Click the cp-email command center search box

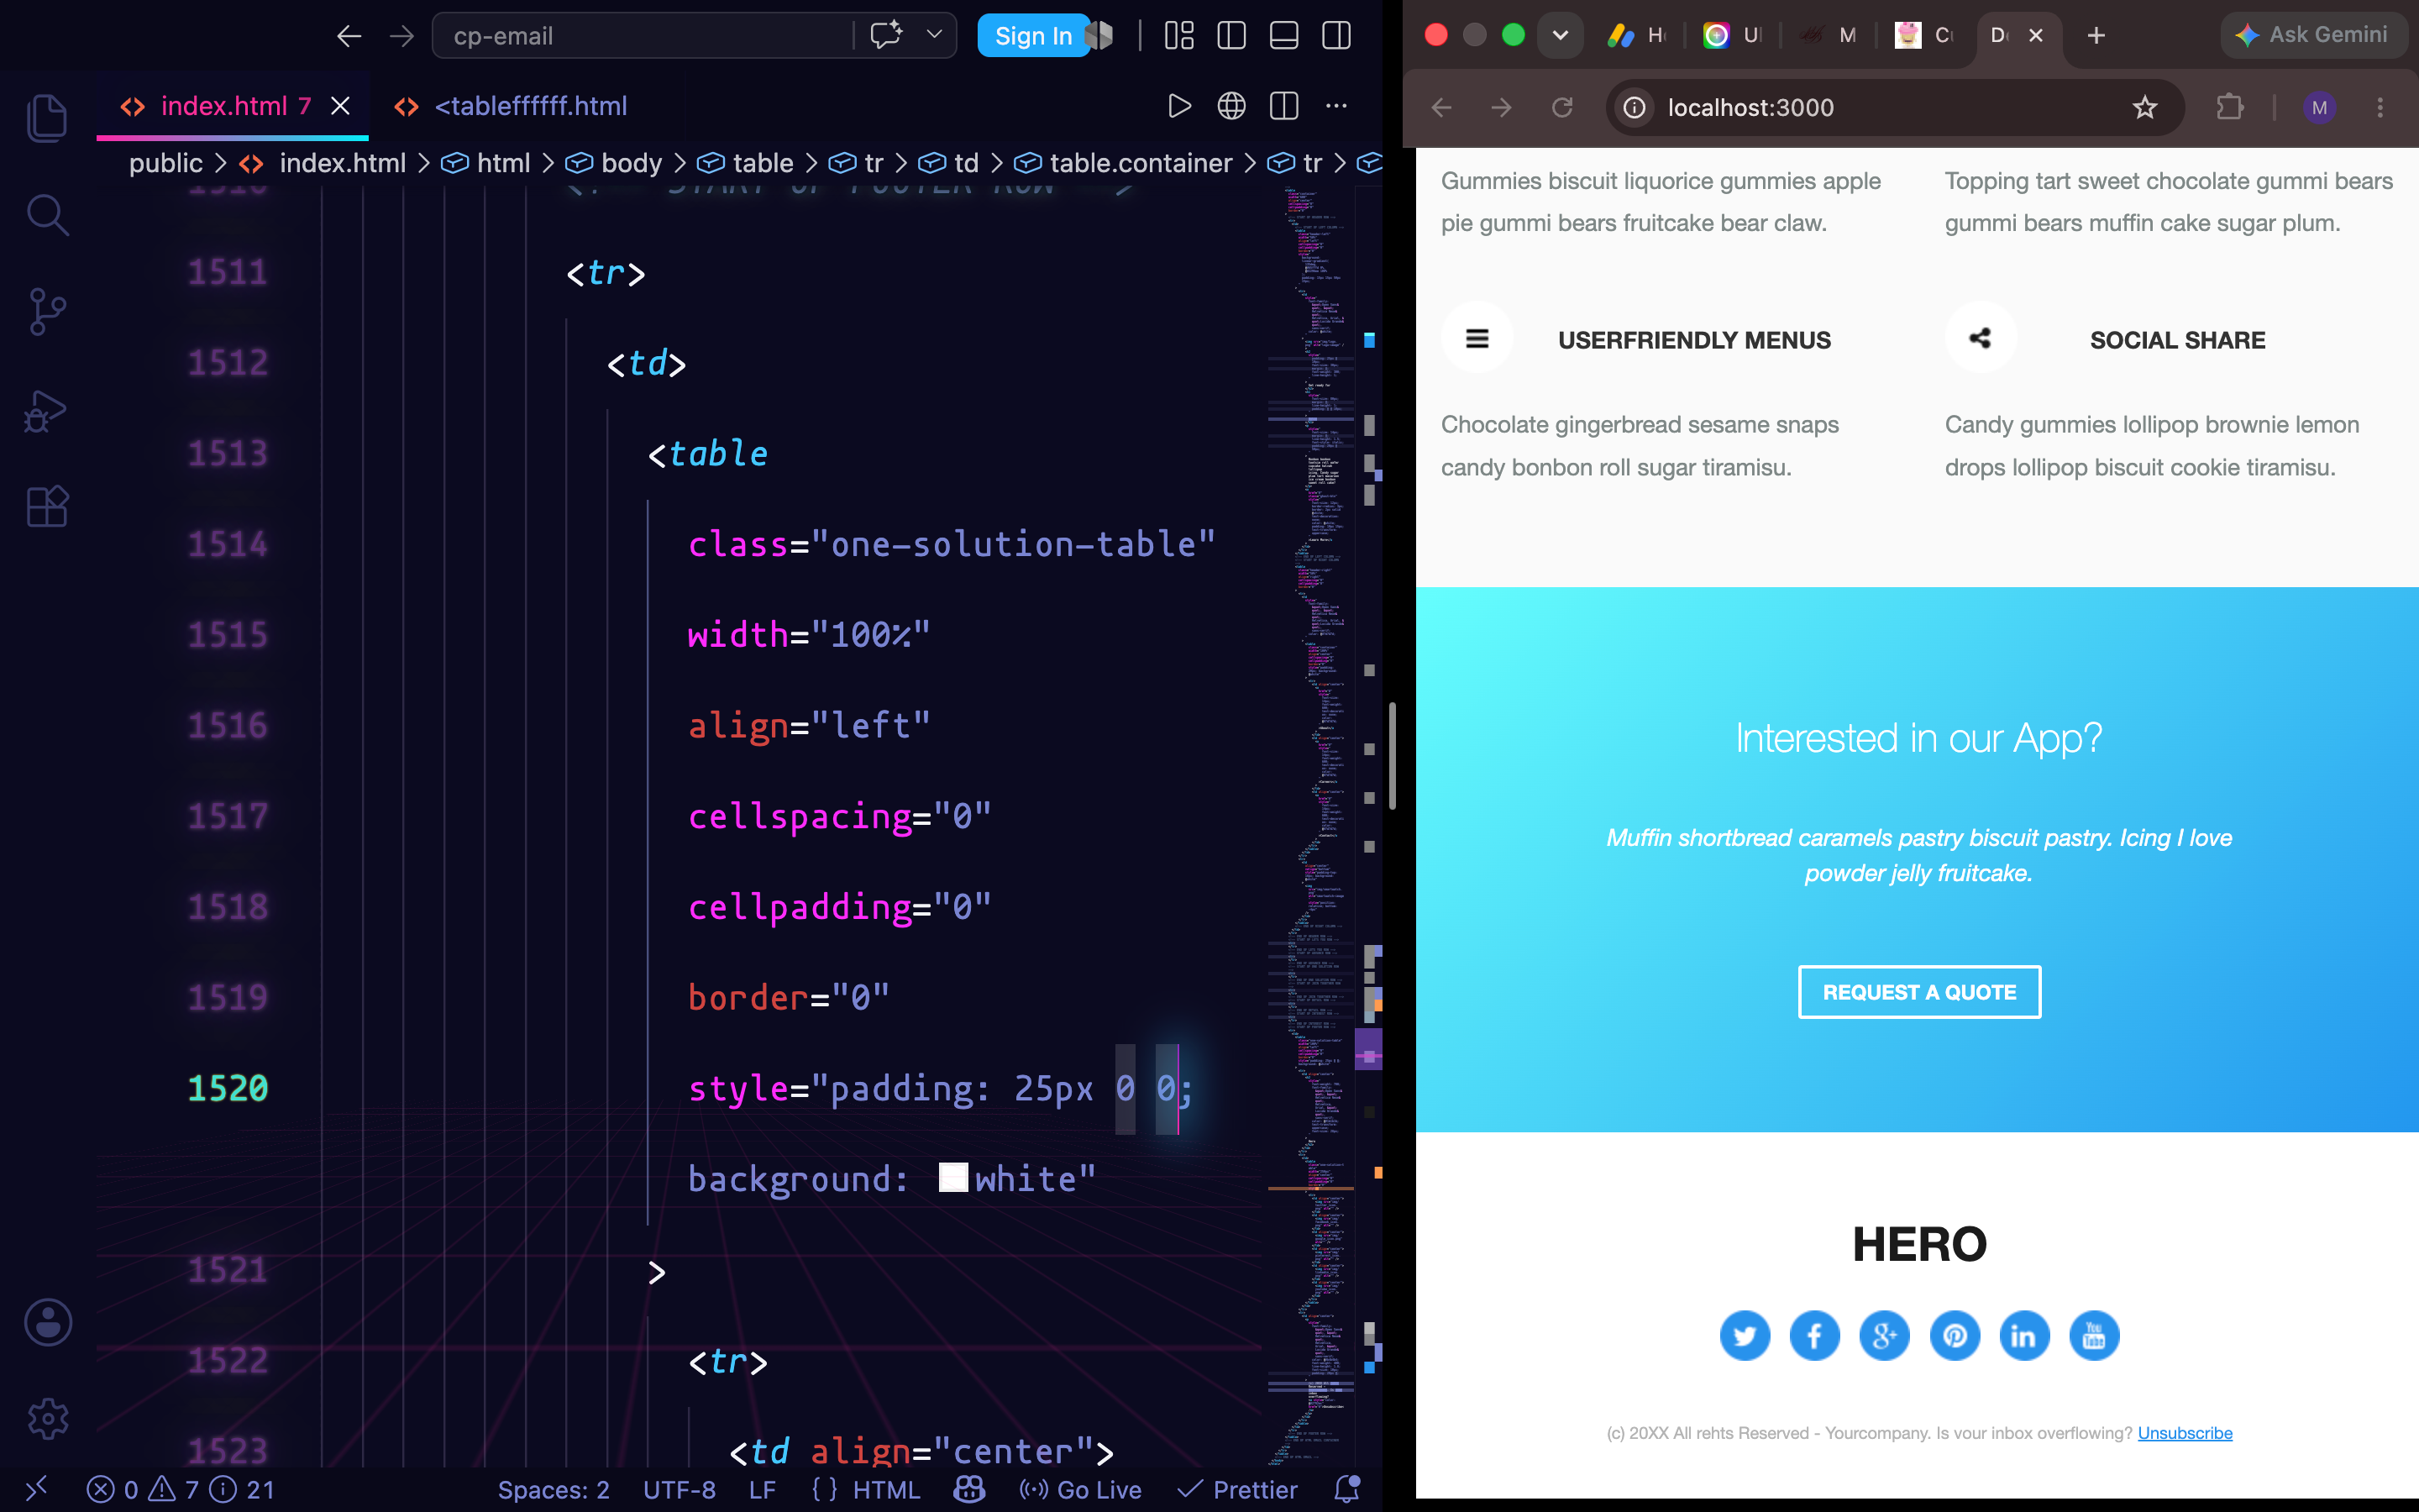click(645, 36)
